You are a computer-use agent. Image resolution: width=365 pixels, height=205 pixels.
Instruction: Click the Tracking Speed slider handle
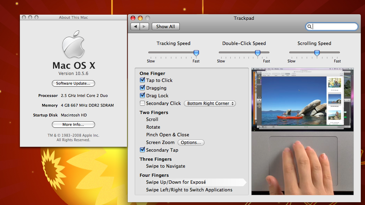[x=196, y=53]
